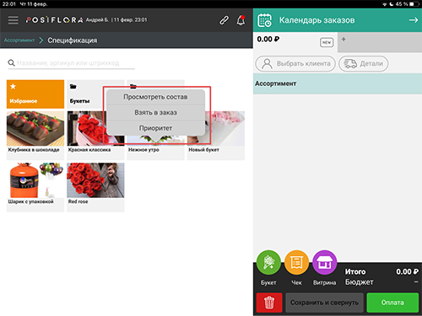Click the NEW order badge

pyautogui.click(x=327, y=43)
